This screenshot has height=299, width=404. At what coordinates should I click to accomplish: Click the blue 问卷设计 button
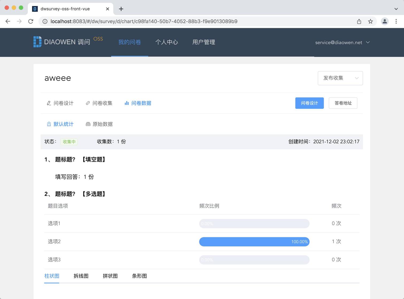click(309, 103)
